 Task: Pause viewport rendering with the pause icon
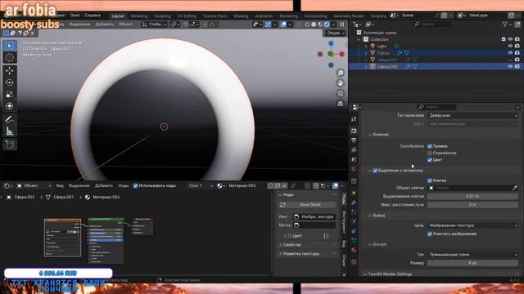tap(342, 24)
